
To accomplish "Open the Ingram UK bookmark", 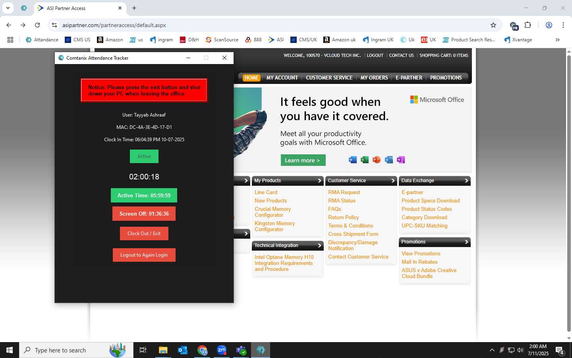I will (x=378, y=40).
